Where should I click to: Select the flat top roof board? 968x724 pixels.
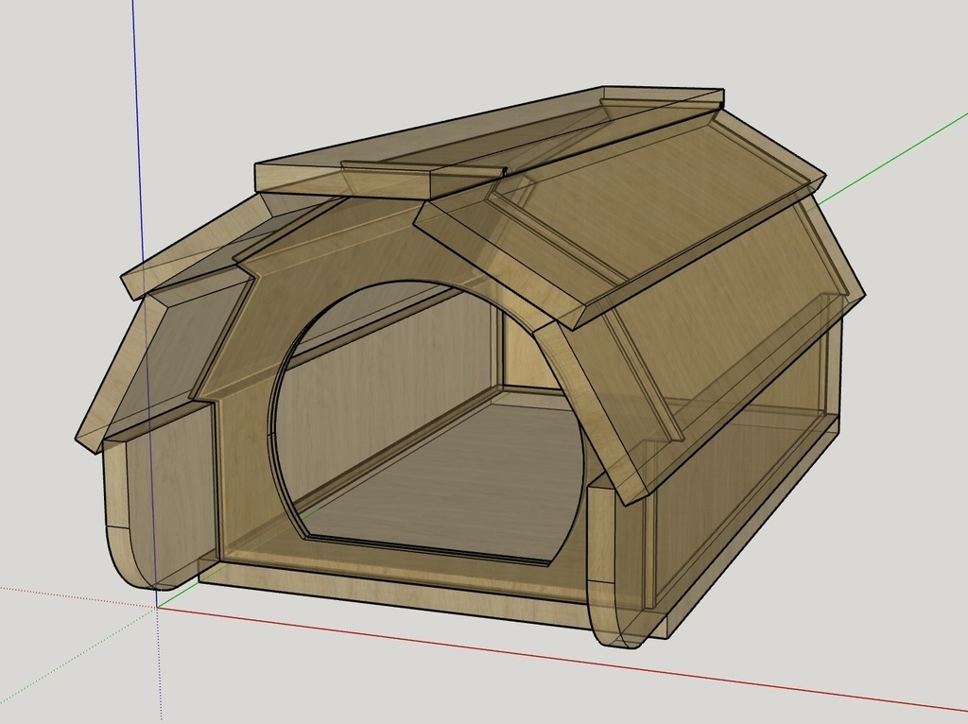488,144
